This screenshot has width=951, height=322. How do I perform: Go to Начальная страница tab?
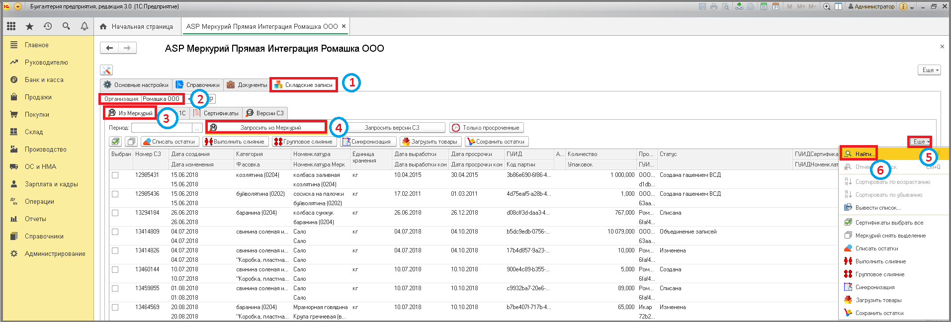tap(137, 26)
